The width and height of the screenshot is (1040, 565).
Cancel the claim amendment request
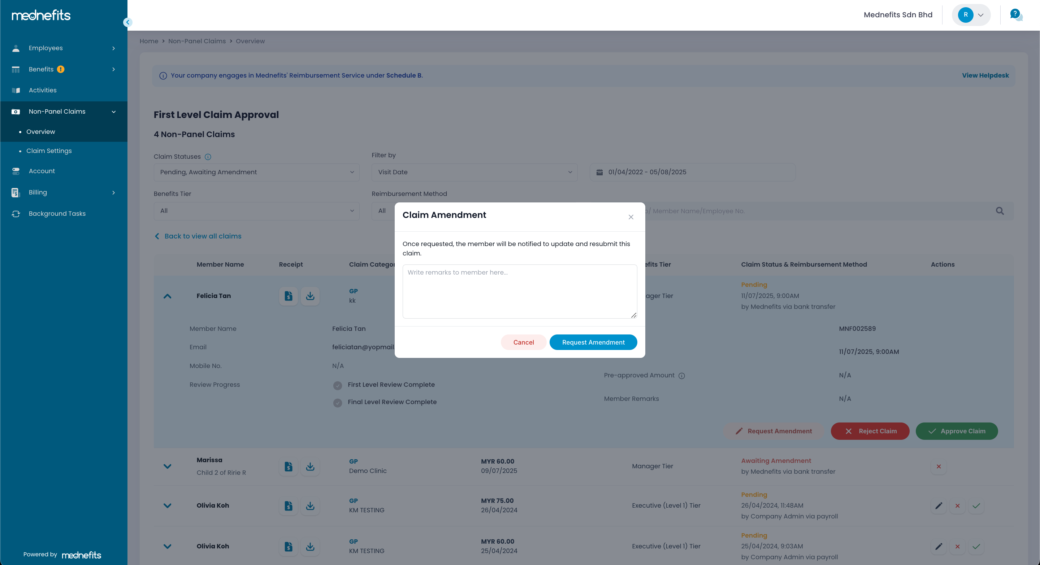click(x=523, y=342)
